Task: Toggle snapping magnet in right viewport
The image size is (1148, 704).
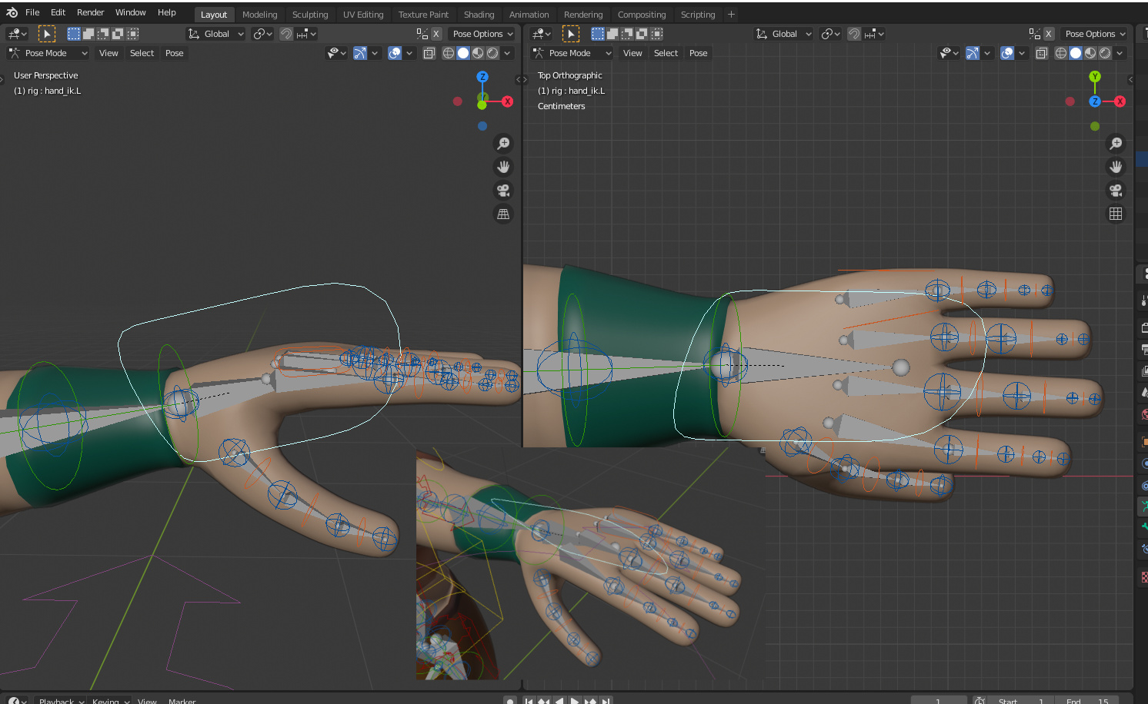Action: 854,34
